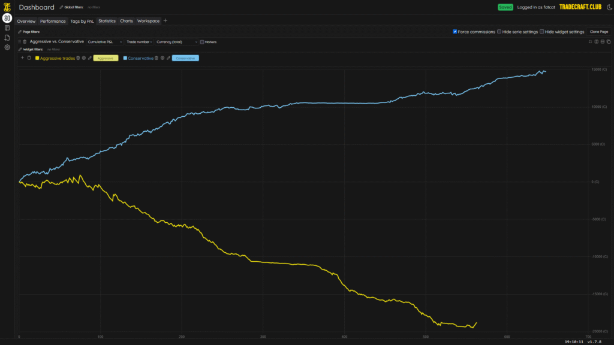Click the blue Conservative color swatch
Screen dimensions: 614x345
tap(125, 58)
